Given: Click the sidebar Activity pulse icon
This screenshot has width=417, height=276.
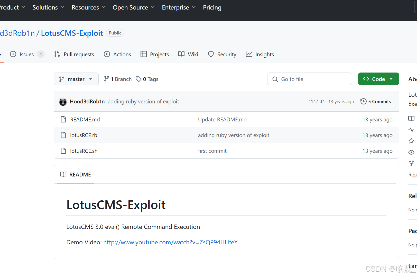Looking at the screenshot, I should point(411,130).
